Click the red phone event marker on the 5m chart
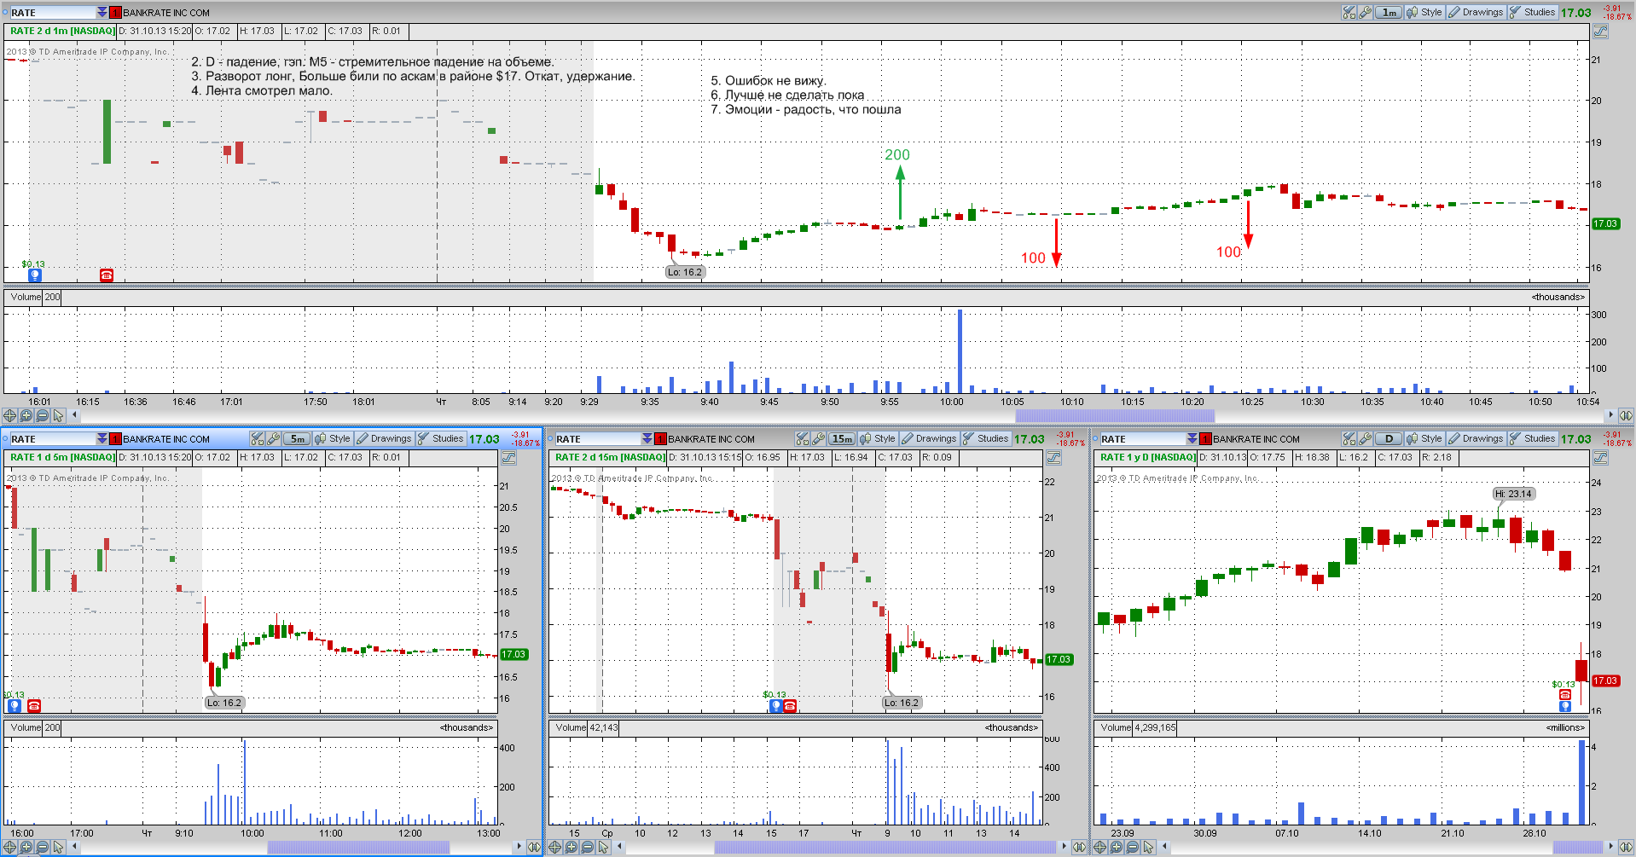 coord(34,705)
